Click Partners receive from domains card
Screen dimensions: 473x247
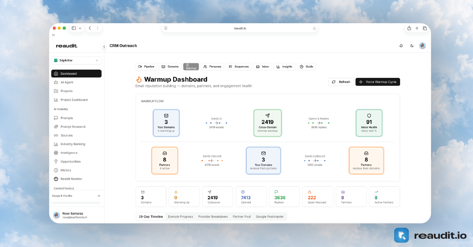click(x=366, y=160)
